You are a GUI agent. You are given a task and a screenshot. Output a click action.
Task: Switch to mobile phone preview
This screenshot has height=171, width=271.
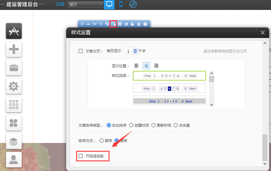[x=121, y=5]
